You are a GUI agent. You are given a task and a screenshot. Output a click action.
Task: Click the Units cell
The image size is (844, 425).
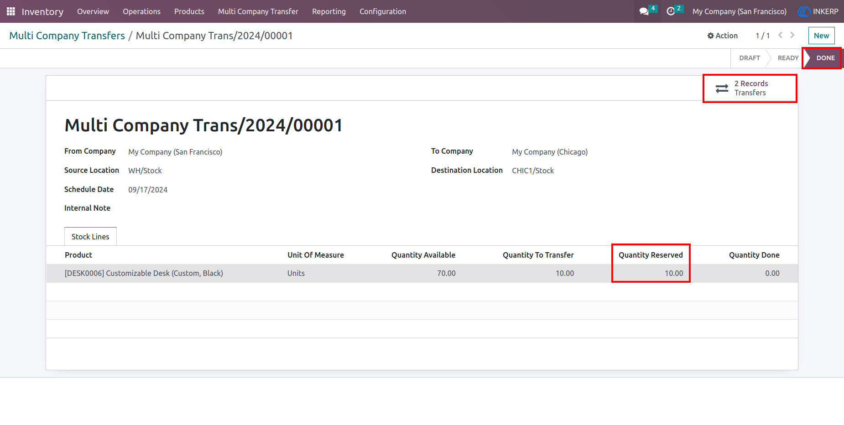tap(296, 273)
